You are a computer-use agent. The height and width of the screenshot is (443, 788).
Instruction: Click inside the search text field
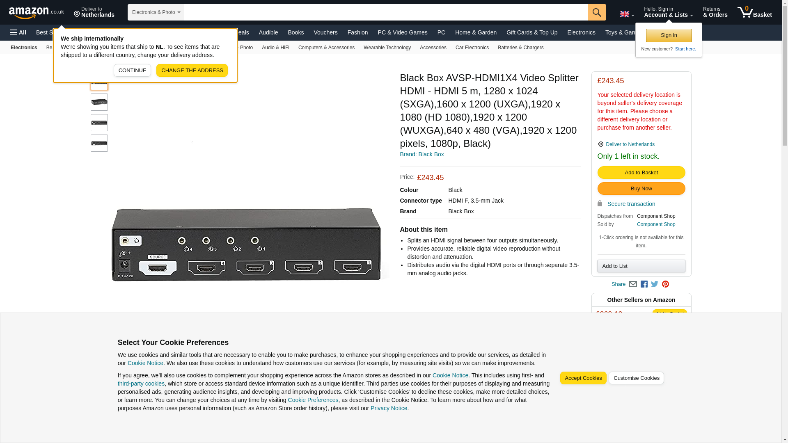385,12
